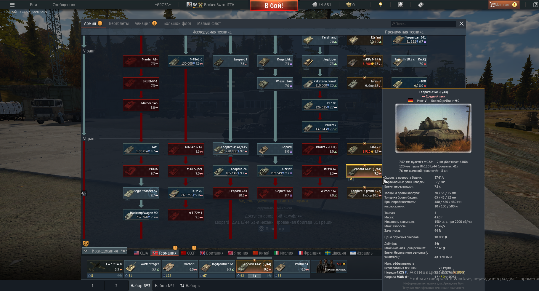Select the Radkampfwagen 90 vehicle card
539x291 pixels.
(141, 215)
